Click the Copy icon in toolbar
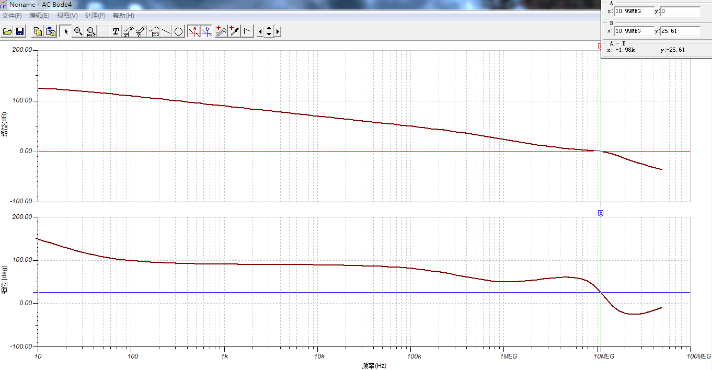Screen dimensions: 712x370 coord(38,31)
